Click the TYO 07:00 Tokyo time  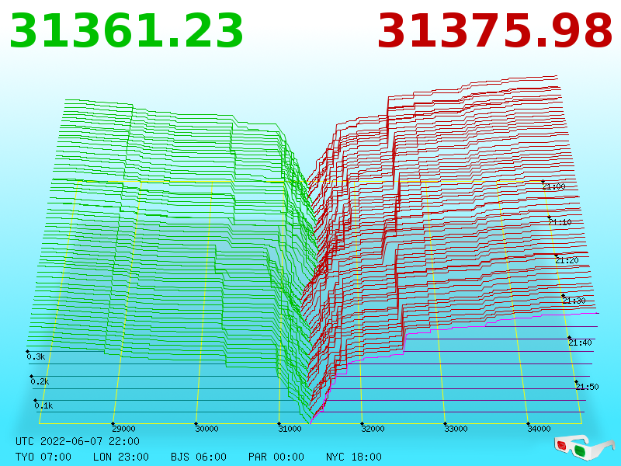point(43,457)
